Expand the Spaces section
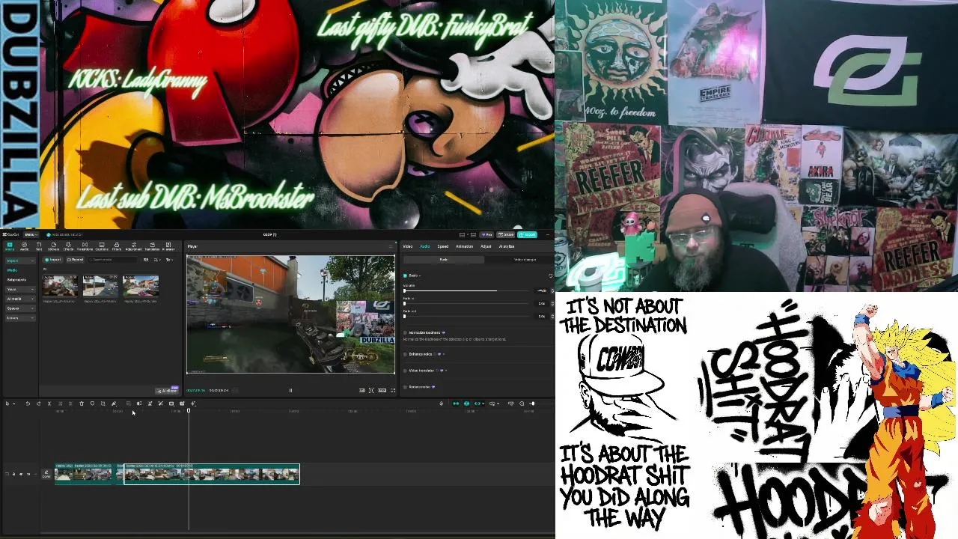958x539 pixels. coord(19,308)
